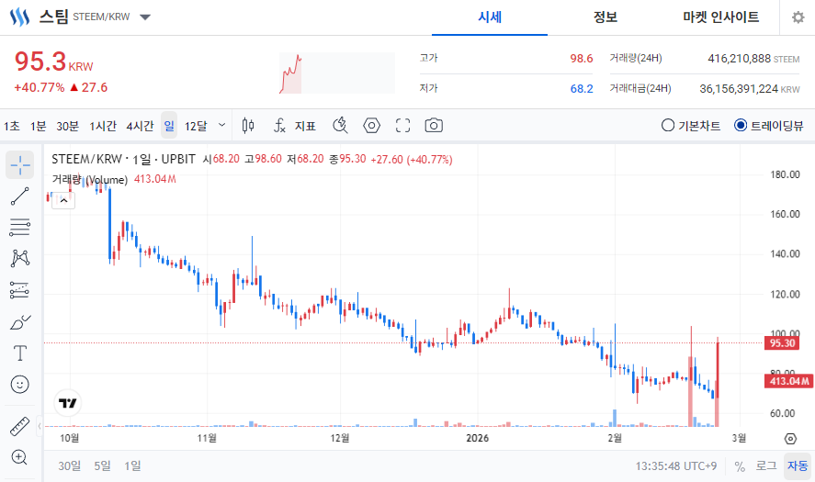Toggle the 로그 logarithmic scale
The image size is (815, 482).
766,465
